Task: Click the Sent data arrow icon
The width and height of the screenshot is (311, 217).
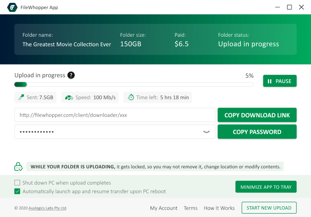Action: (21, 97)
